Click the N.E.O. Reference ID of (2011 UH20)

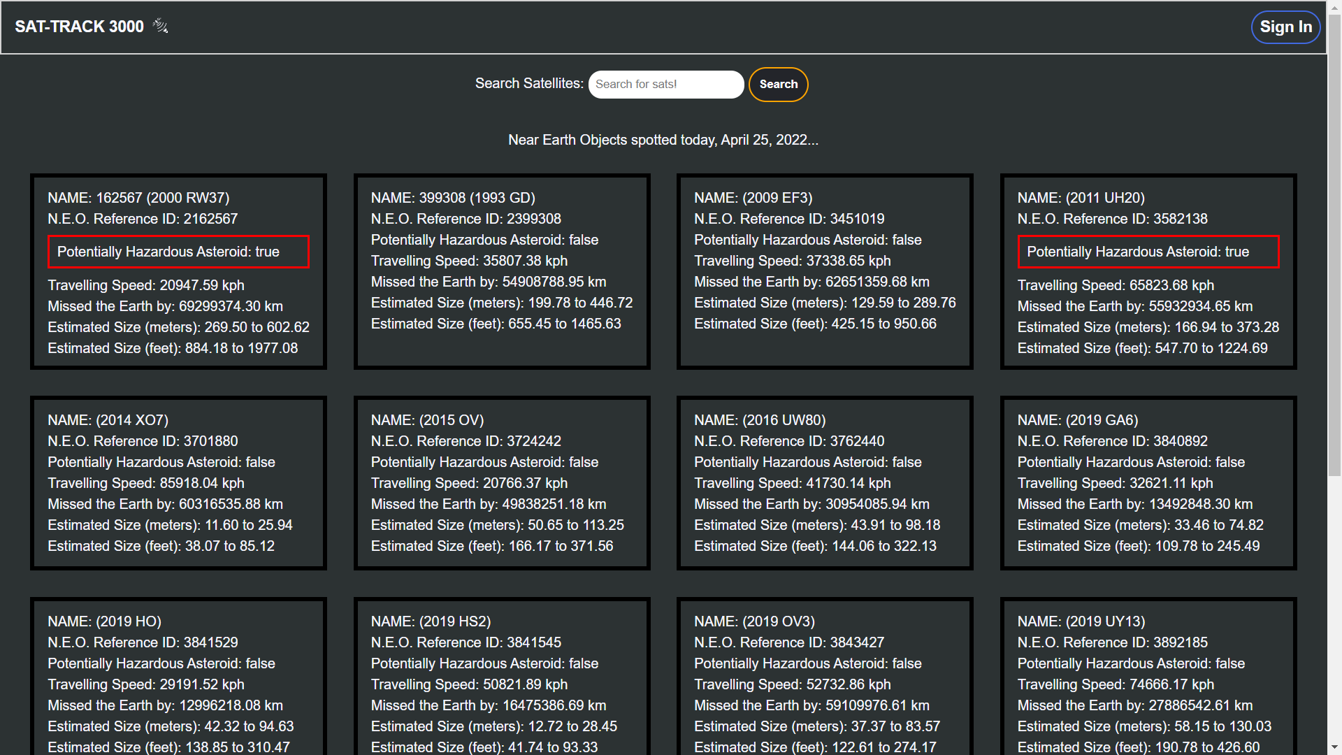click(1112, 219)
